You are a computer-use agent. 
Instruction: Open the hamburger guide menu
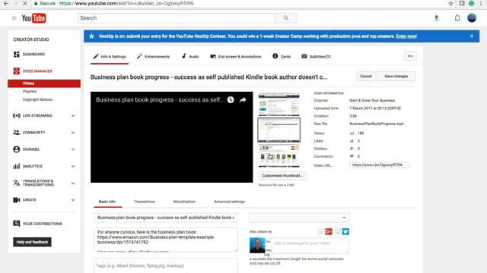tap(14, 18)
